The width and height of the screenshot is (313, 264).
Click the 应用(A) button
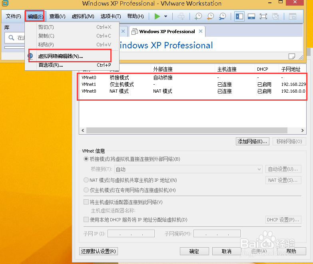[x=259, y=251]
